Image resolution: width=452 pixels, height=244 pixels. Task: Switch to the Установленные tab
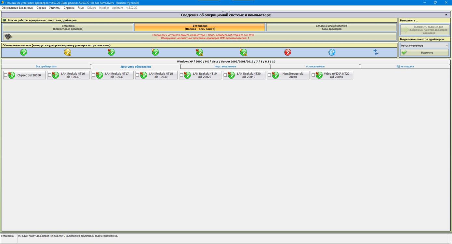pos(315,66)
